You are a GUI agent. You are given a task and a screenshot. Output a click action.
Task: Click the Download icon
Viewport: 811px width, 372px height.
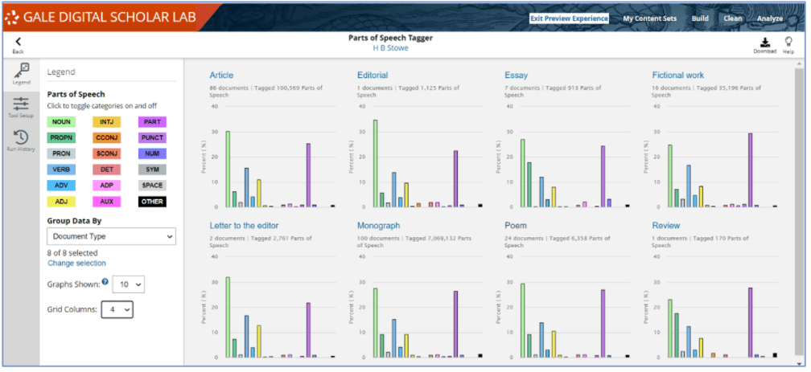point(764,43)
